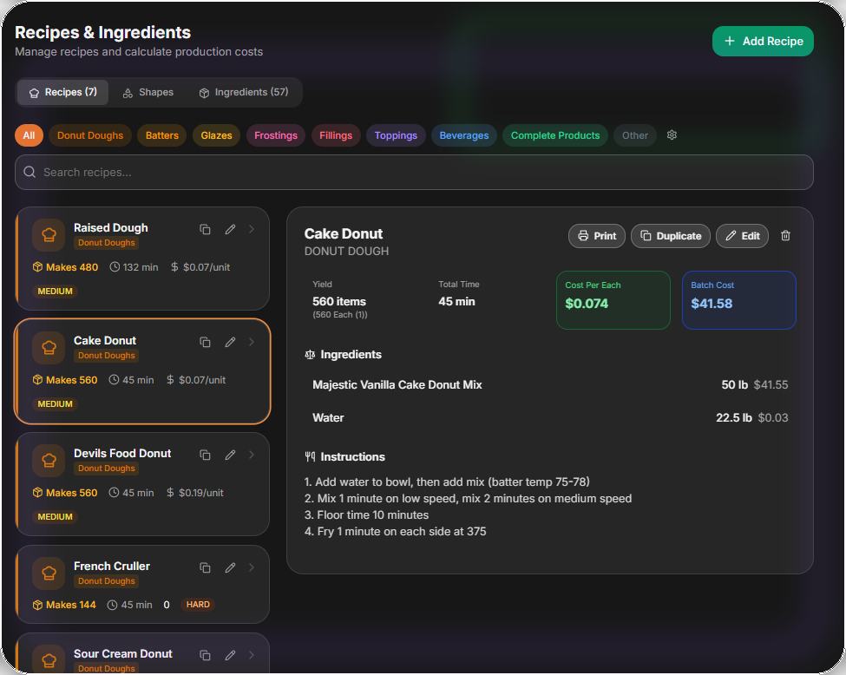Click the magnifier icon in the search bar
This screenshot has width=846, height=675.
(29, 172)
